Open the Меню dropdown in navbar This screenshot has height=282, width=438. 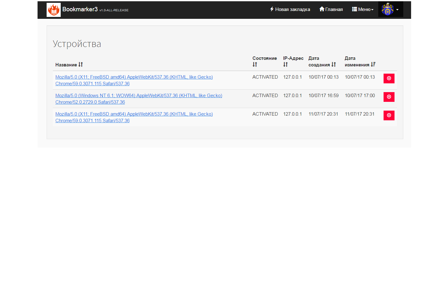pyautogui.click(x=363, y=9)
